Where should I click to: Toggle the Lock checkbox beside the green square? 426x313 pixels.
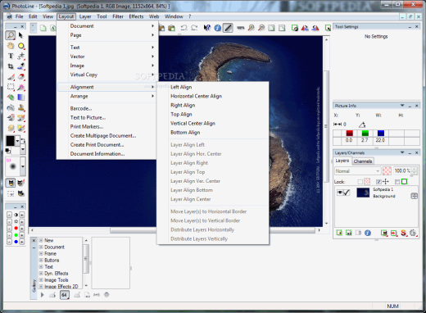[x=397, y=182]
